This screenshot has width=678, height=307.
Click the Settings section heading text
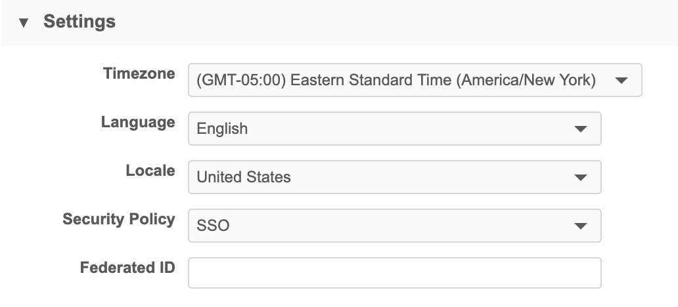click(x=79, y=22)
